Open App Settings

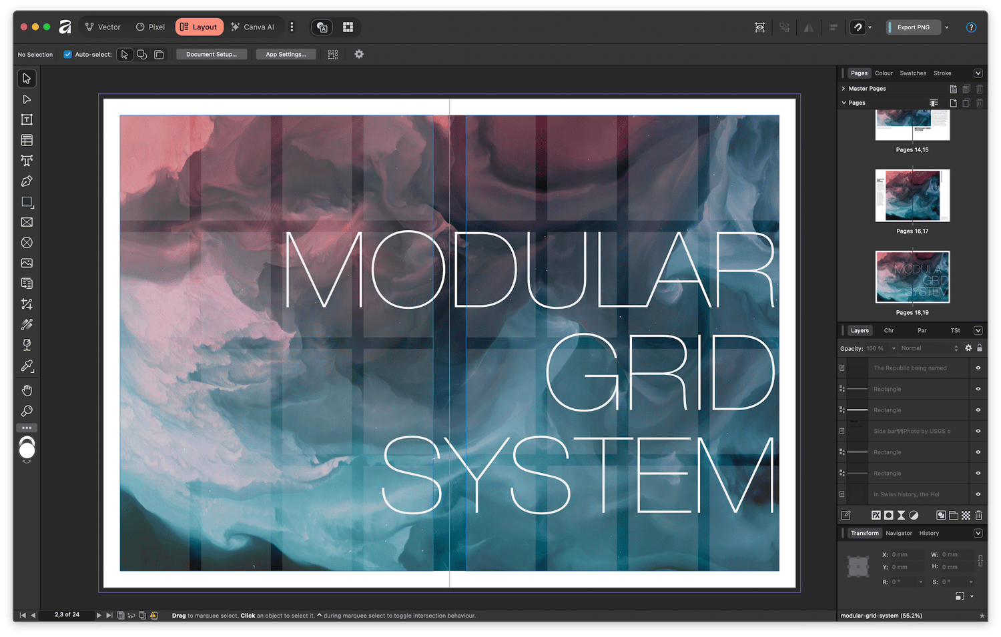point(286,54)
